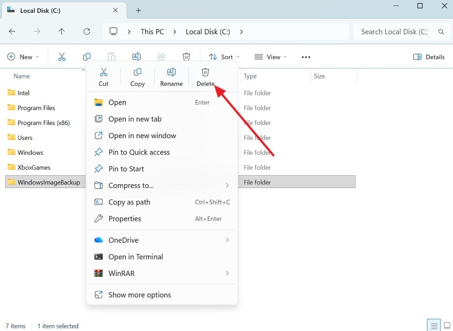Click the Intel folder icon
Viewport: 453px width, 331px height.
(x=11, y=92)
